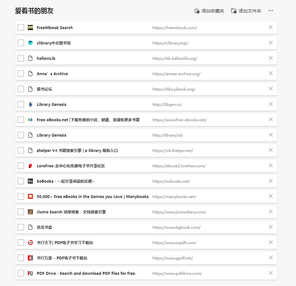Remove the libgen.rs favorite entry
This screenshot has height=286, width=296.
pyautogui.click(x=271, y=104)
